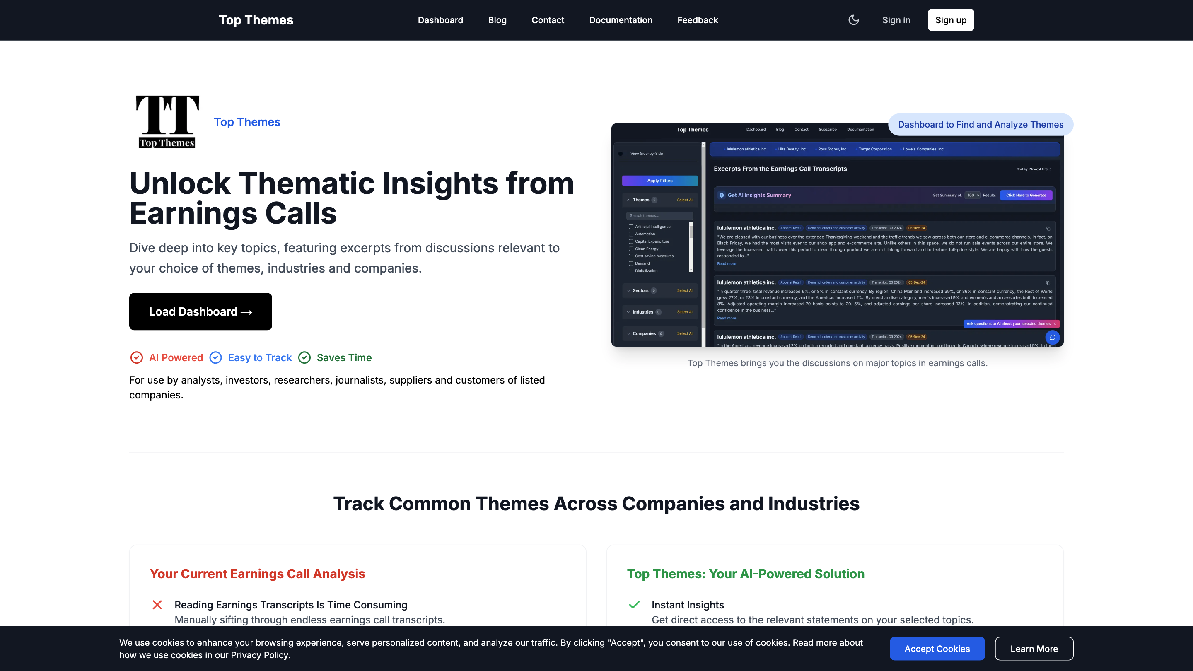Open the AI chat bubble on the dashboard preview

[1053, 338]
